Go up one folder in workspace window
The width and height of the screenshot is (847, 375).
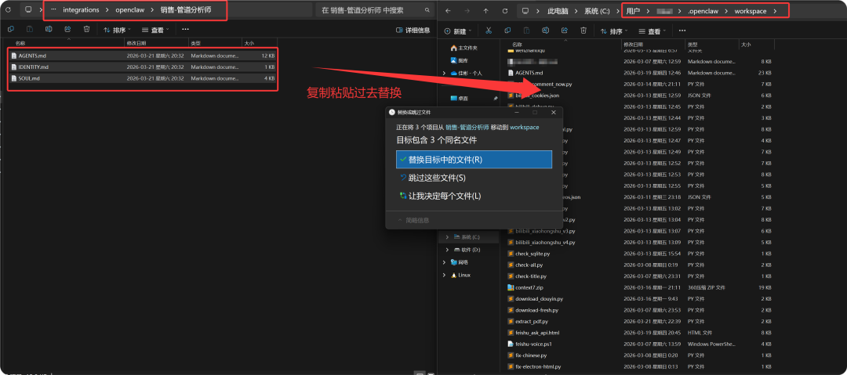coord(485,11)
